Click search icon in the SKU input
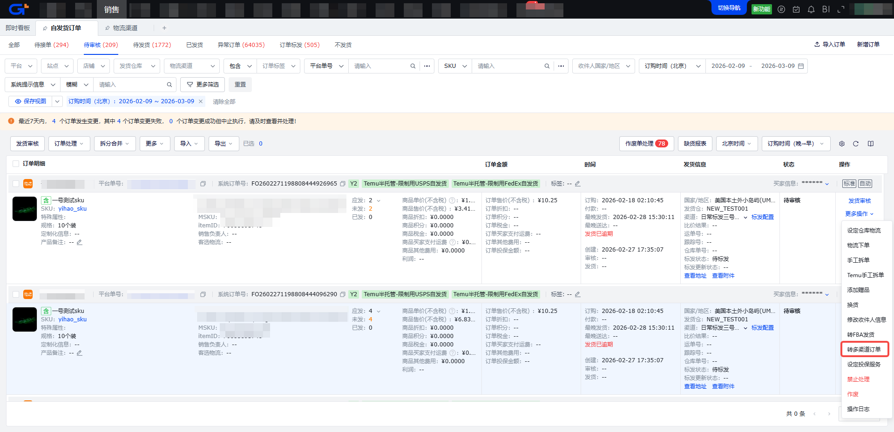Image resolution: width=894 pixels, height=432 pixels. (547, 66)
